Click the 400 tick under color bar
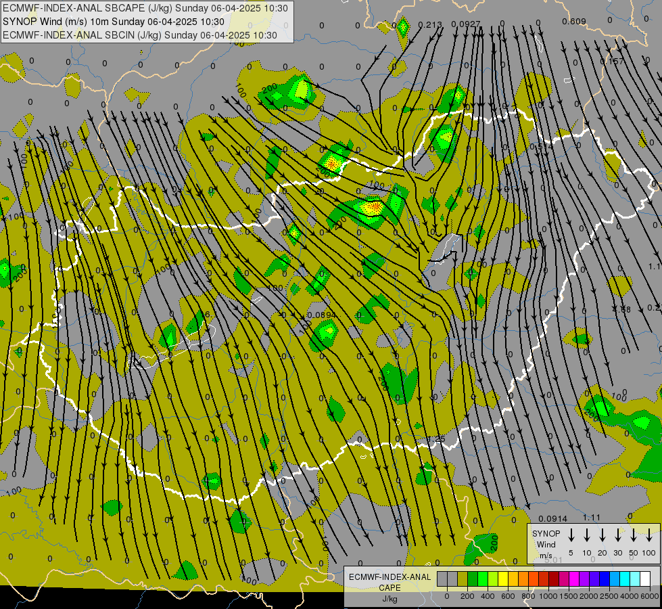This screenshot has width=662, height=609. 488,596
